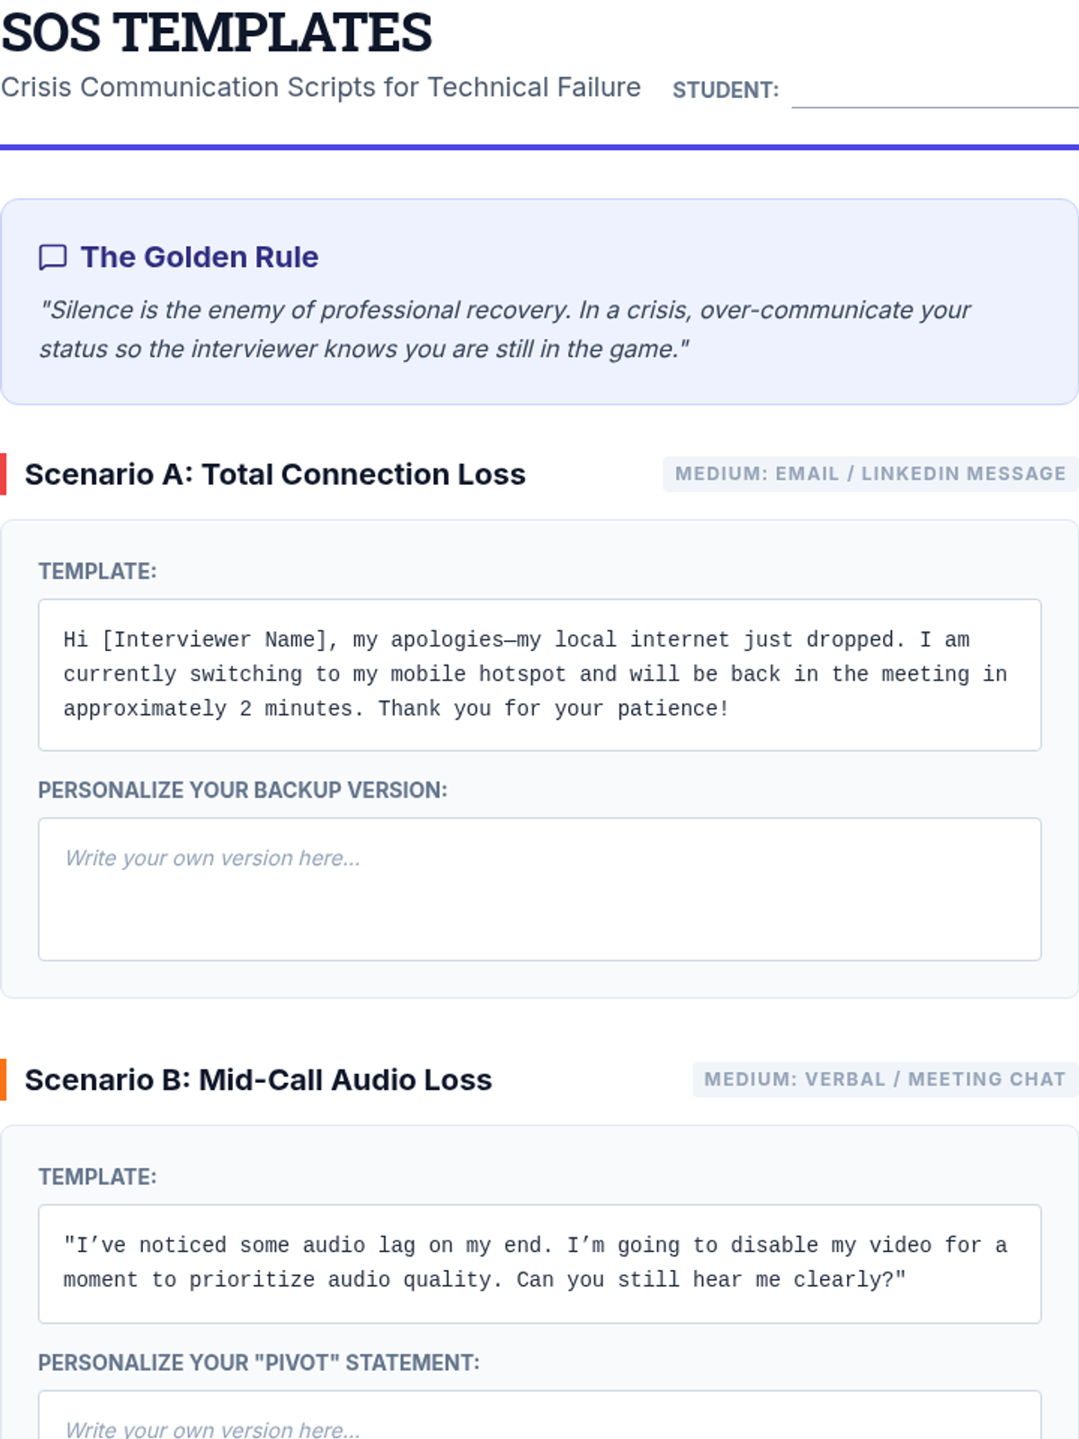Focus the Scenario B pivot statement textarea

tap(539, 1416)
